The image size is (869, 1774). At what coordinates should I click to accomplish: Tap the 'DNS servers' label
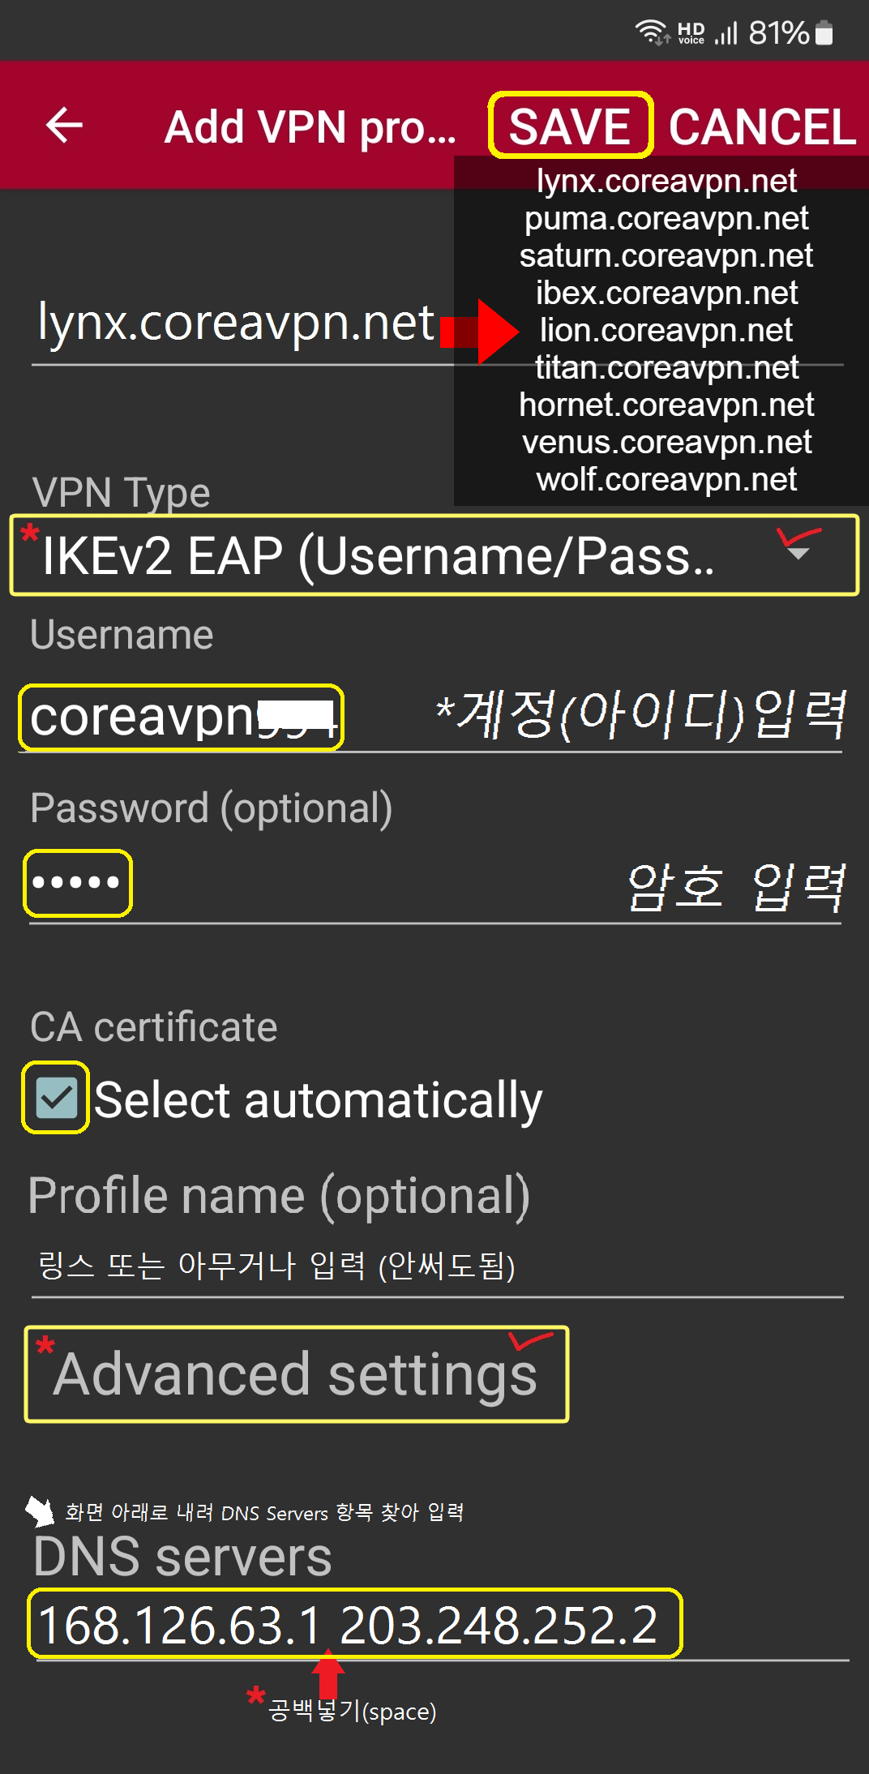click(183, 1557)
